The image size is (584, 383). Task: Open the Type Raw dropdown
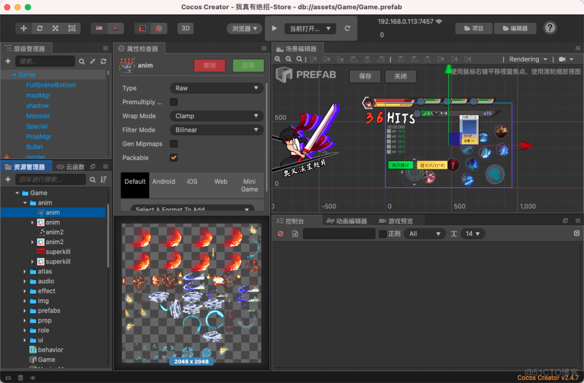pyautogui.click(x=217, y=88)
